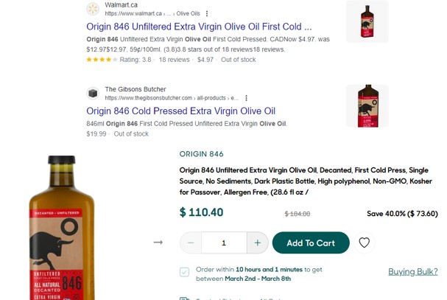Viewport: 447px width, 300px height.
Task: Click the quantity input field
Action: coord(224,243)
